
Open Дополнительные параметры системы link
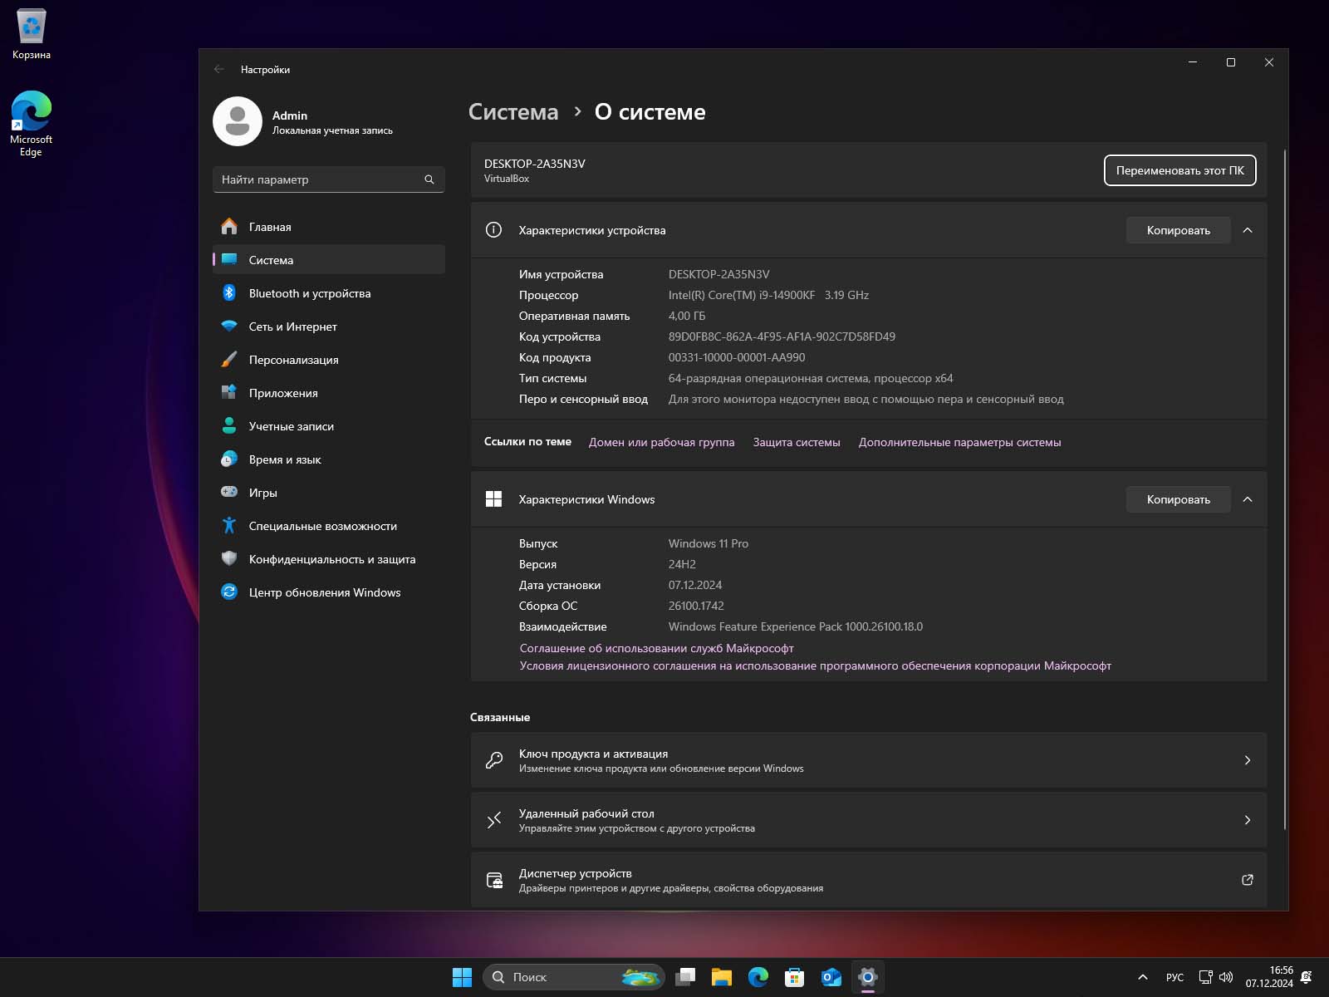click(x=960, y=442)
